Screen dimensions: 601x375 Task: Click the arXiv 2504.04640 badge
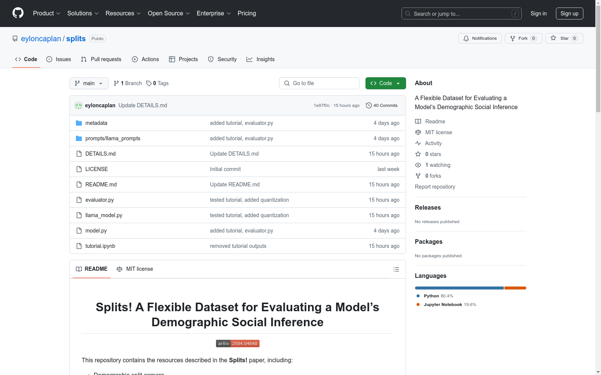(x=237, y=343)
